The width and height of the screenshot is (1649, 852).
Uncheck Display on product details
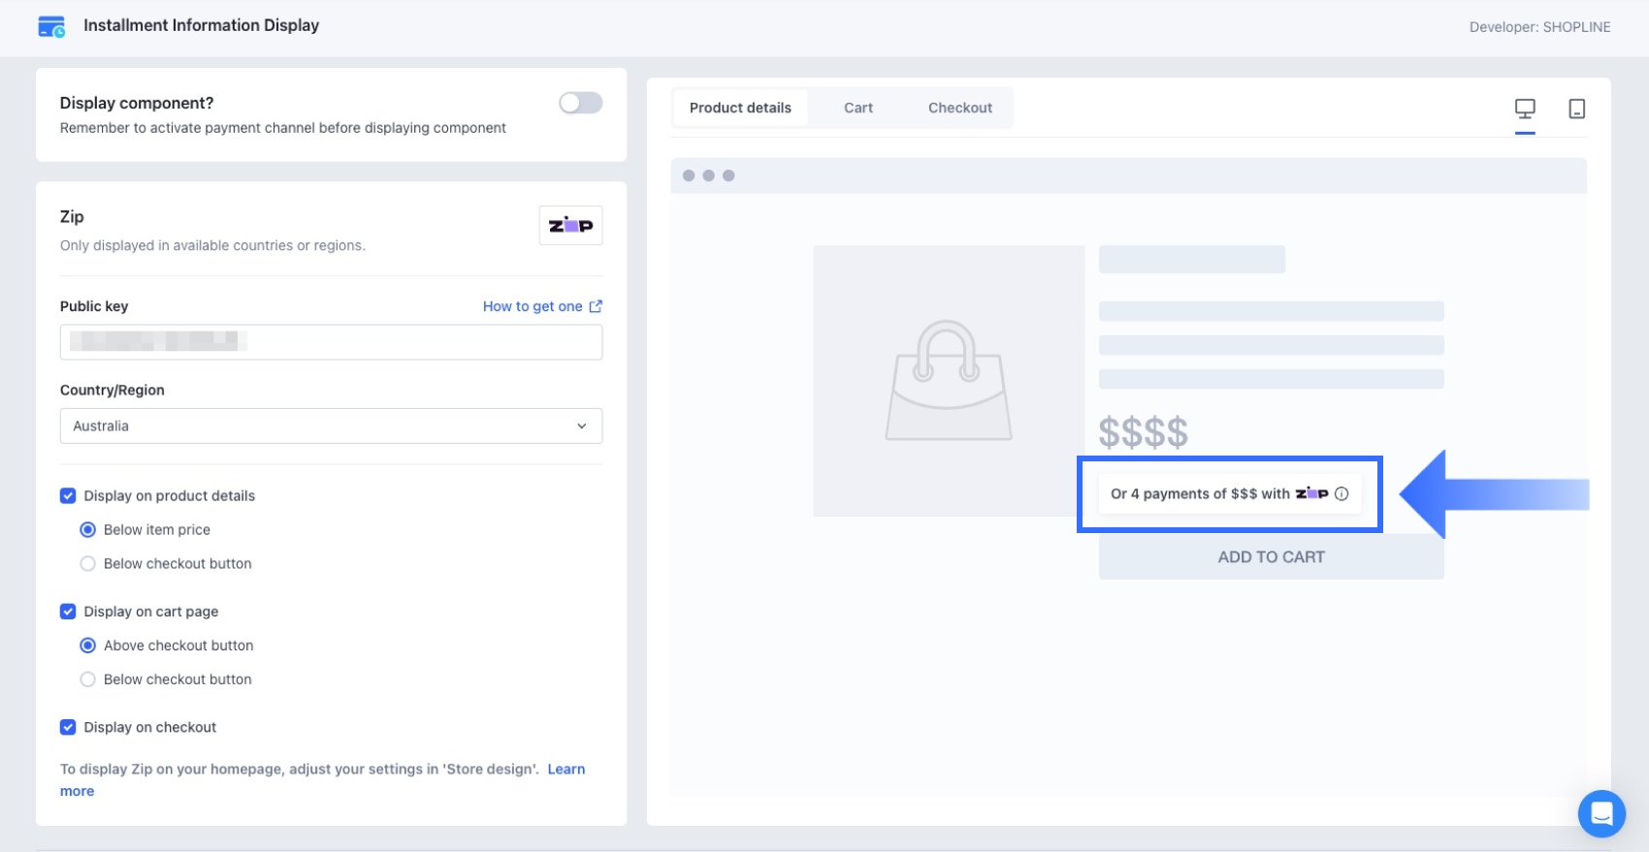tap(68, 495)
